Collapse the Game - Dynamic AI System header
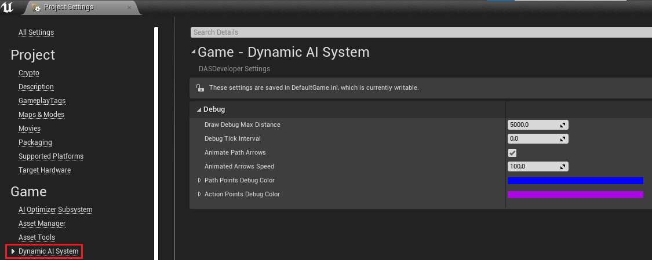 194,53
